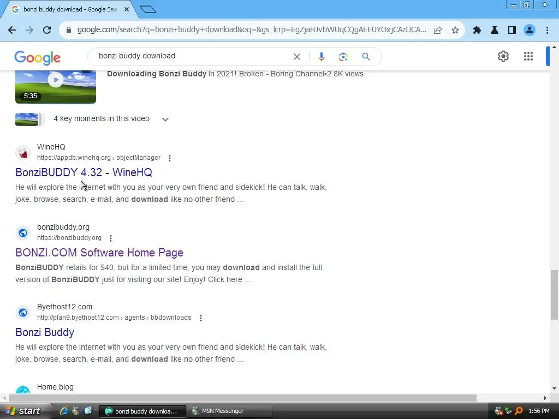
Task: Click the share page icon in address bar
Action: tap(438, 31)
